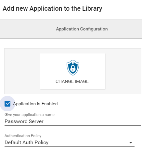Click the underline below Default Auth Policy
This screenshot has height=149, width=142.
pos(70,146)
